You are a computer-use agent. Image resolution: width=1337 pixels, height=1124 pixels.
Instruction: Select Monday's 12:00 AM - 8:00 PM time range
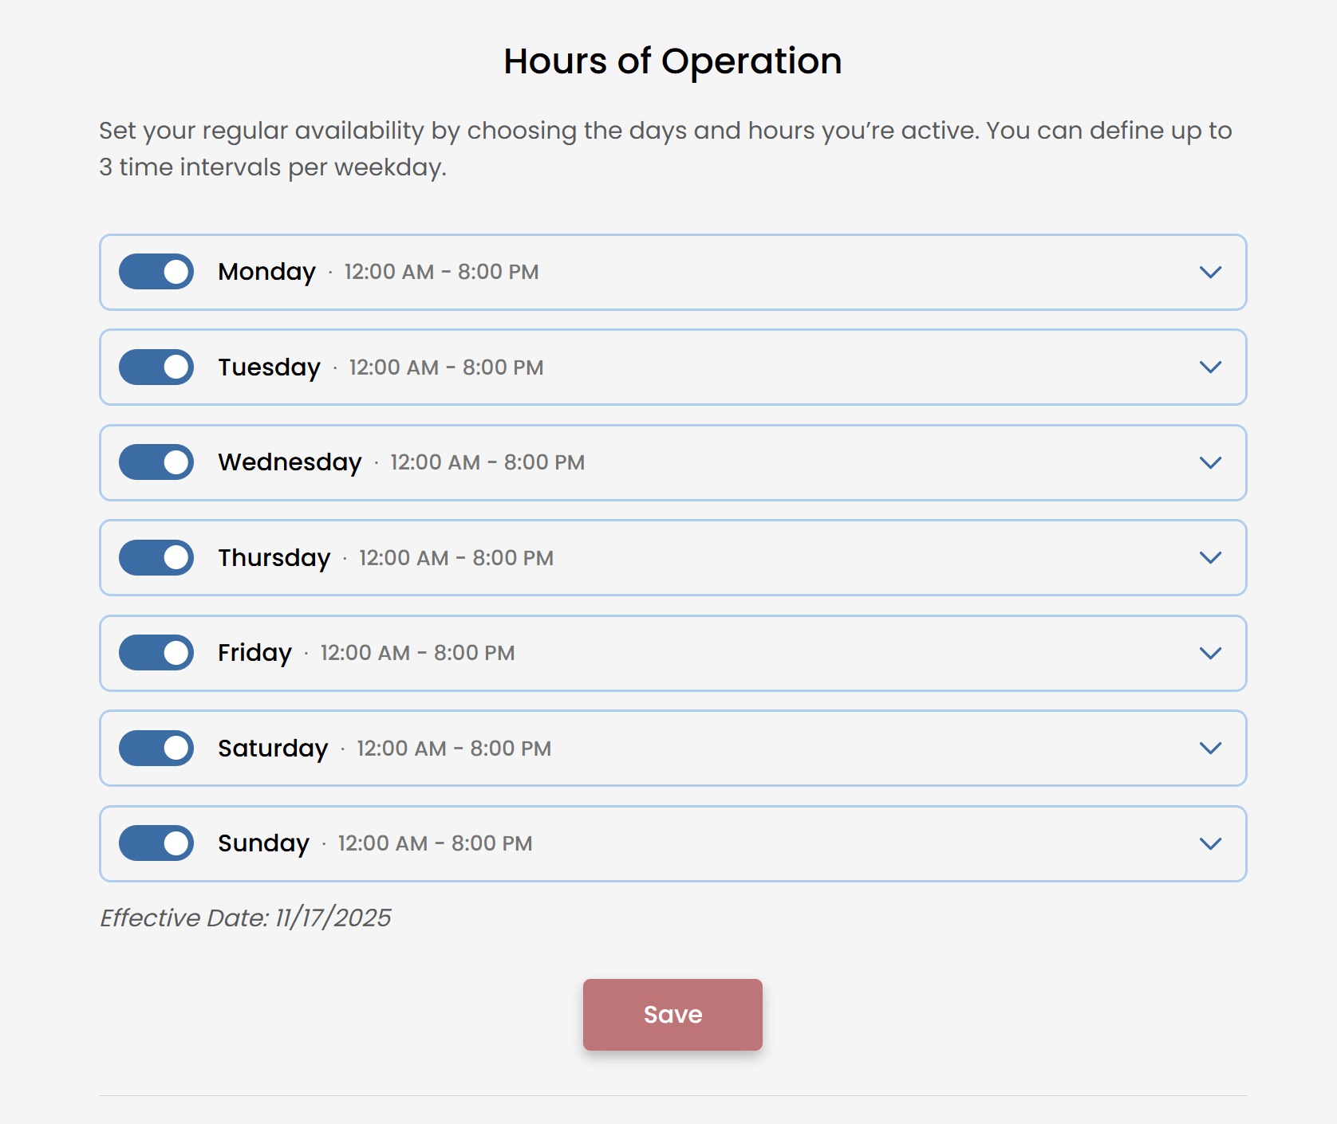click(x=440, y=272)
